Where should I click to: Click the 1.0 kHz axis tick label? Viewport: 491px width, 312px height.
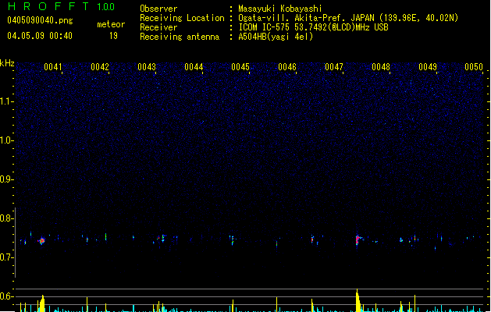[6, 140]
